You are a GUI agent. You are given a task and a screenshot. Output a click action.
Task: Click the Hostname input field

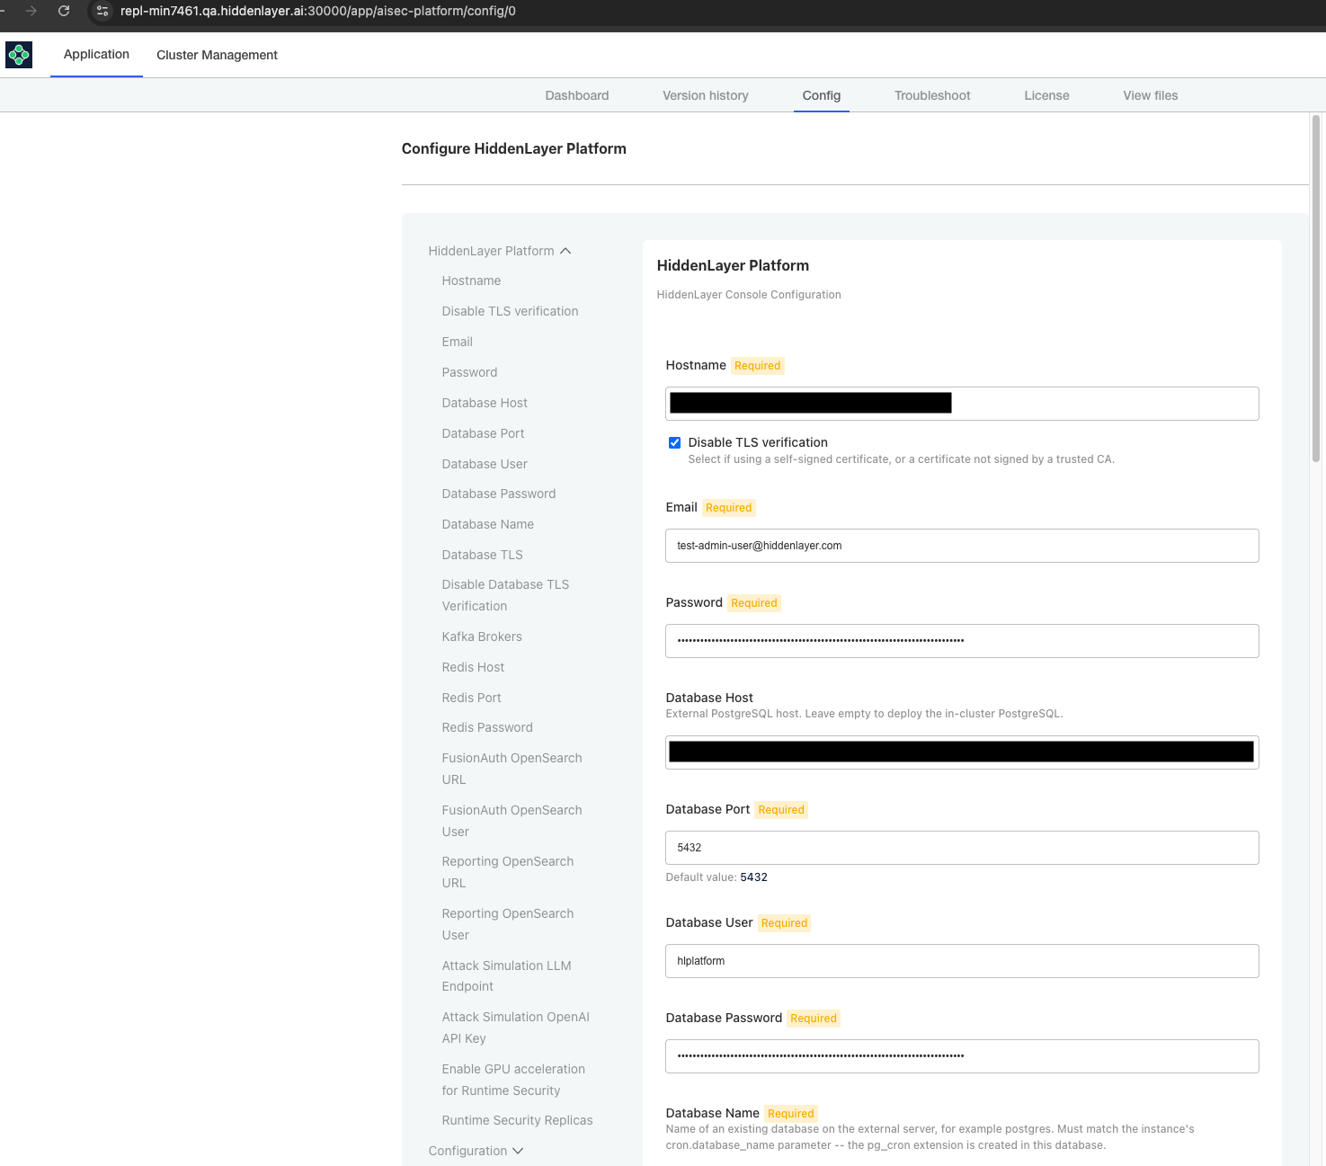click(x=962, y=404)
